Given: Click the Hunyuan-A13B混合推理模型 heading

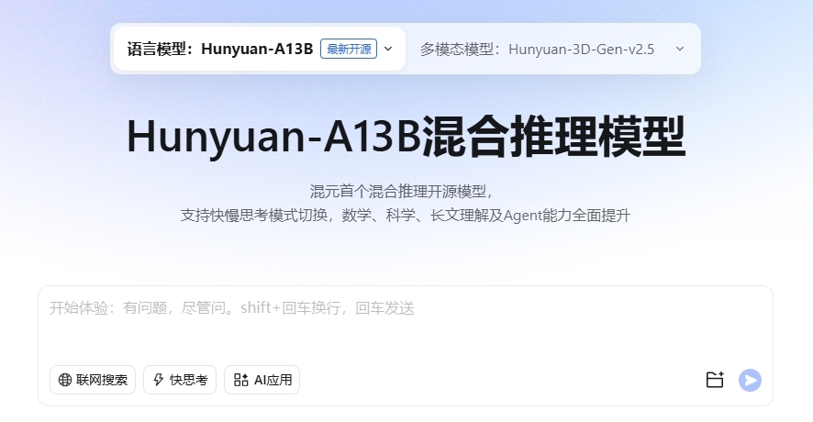Looking at the screenshot, I should (x=406, y=137).
